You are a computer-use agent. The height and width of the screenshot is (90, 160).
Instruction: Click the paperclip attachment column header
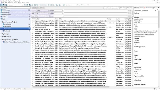coord(34,19)
